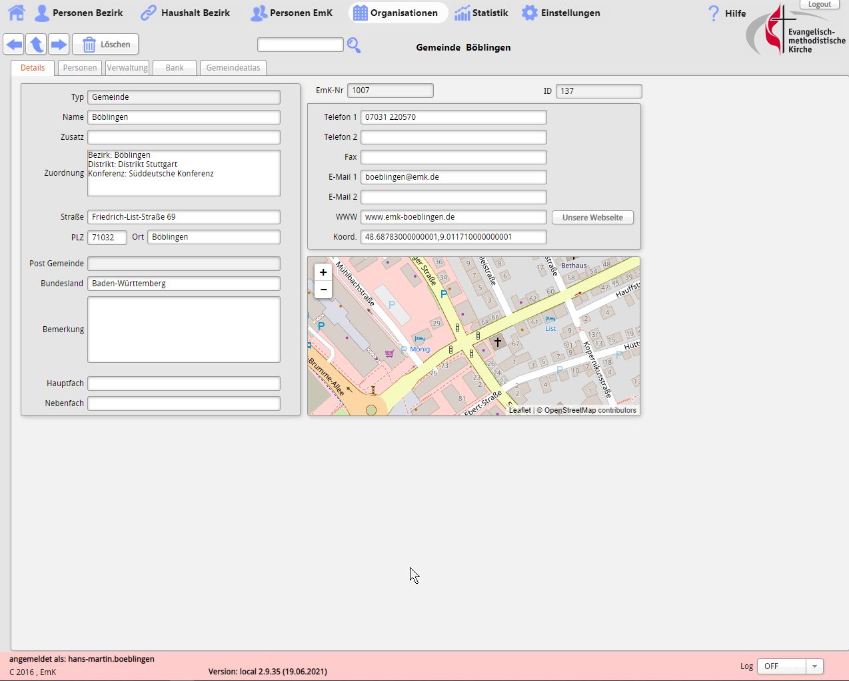Switch to the Verwaltung tab
849x681 pixels.
(x=127, y=68)
